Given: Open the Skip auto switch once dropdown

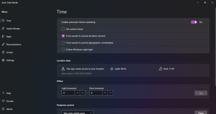Looking at the screenshot, I should [77, 113].
